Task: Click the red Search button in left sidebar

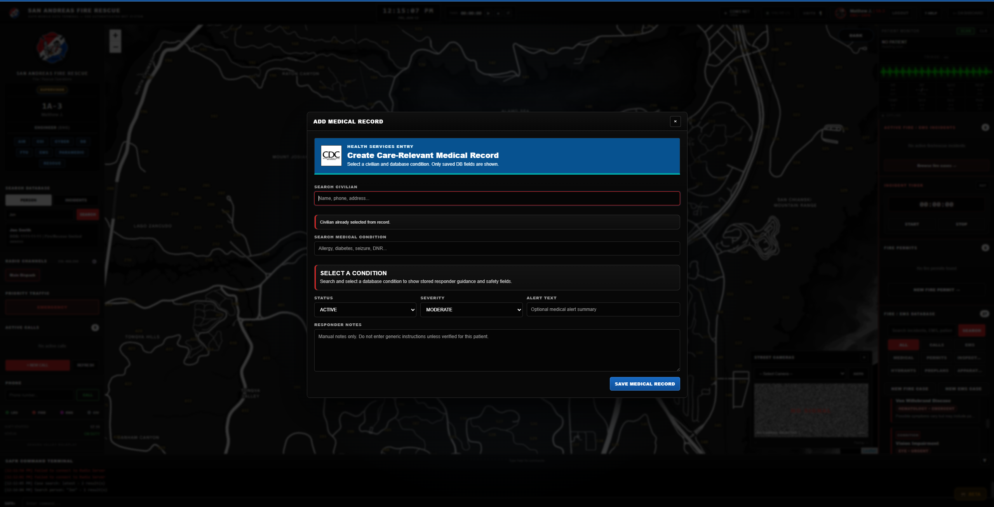Action: pos(88,214)
